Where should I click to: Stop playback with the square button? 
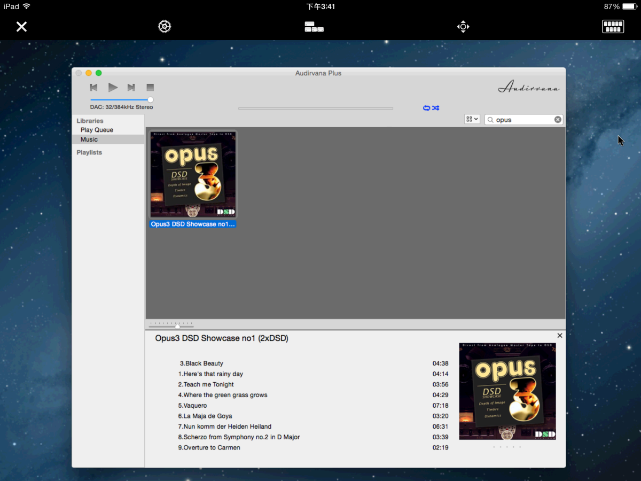150,87
